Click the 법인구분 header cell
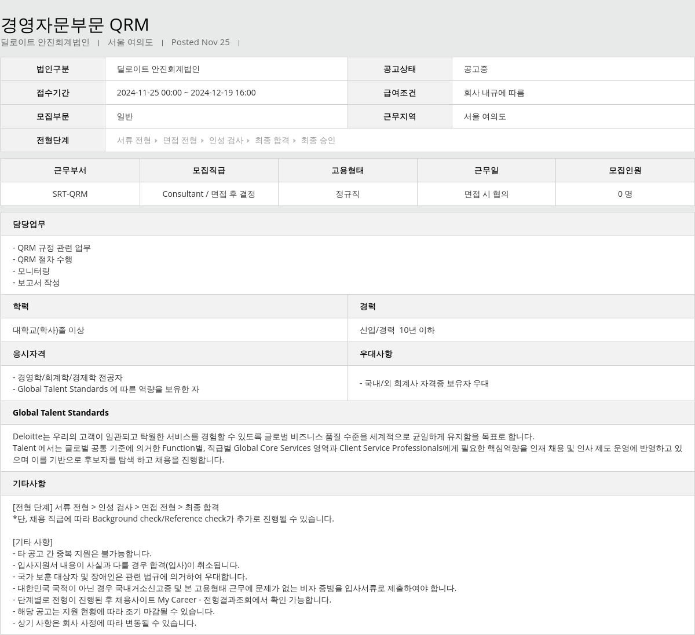 click(x=53, y=69)
